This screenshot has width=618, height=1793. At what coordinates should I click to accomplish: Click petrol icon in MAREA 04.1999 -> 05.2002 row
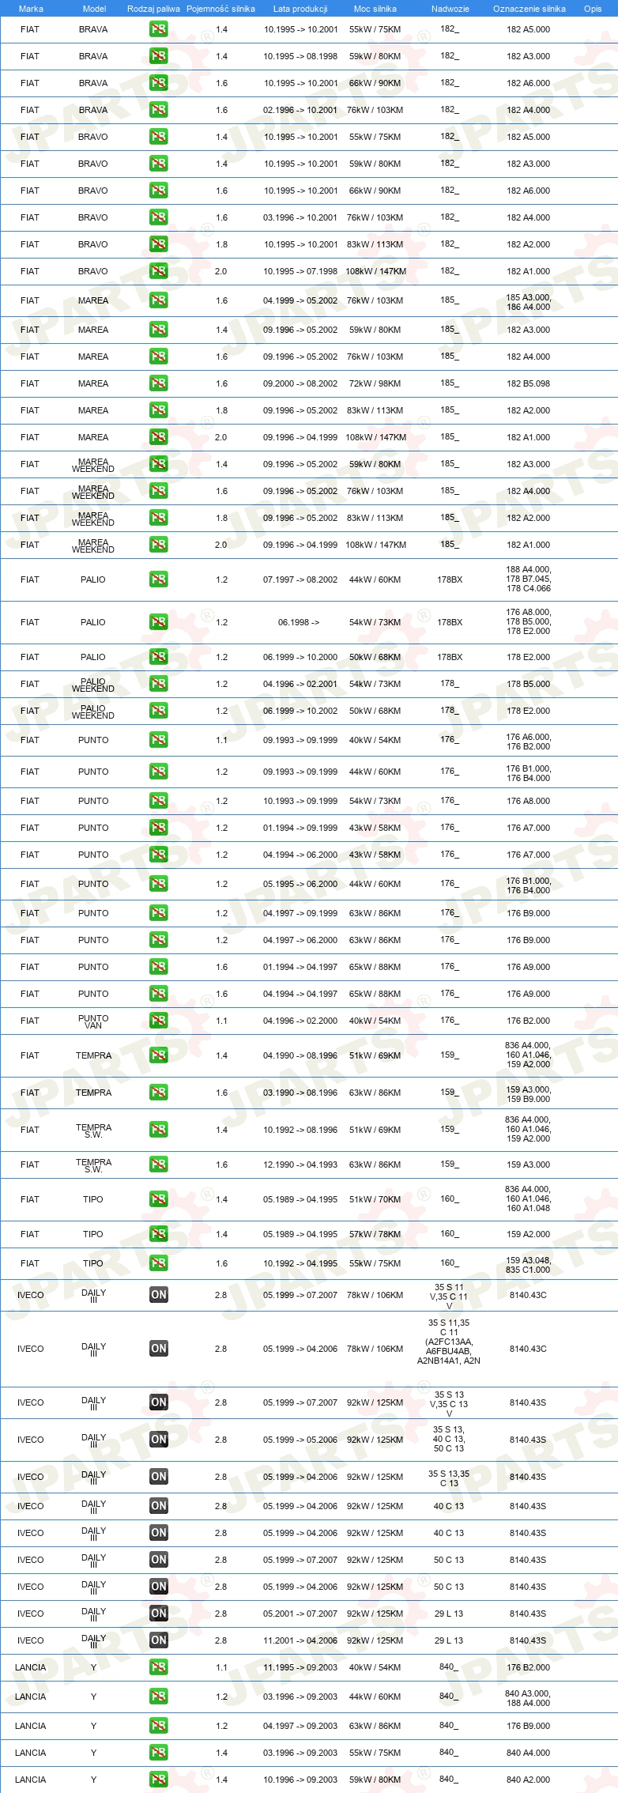coord(158,300)
